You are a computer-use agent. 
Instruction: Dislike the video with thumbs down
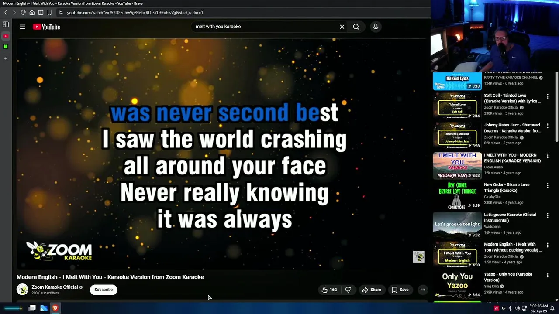[348, 290]
